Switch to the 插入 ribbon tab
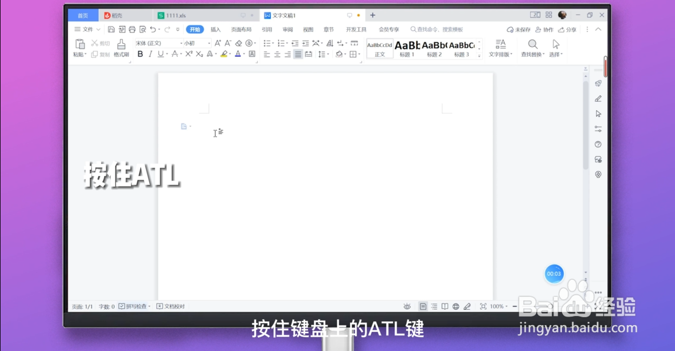The width and height of the screenshot is (675, 351). pos(216,30)
